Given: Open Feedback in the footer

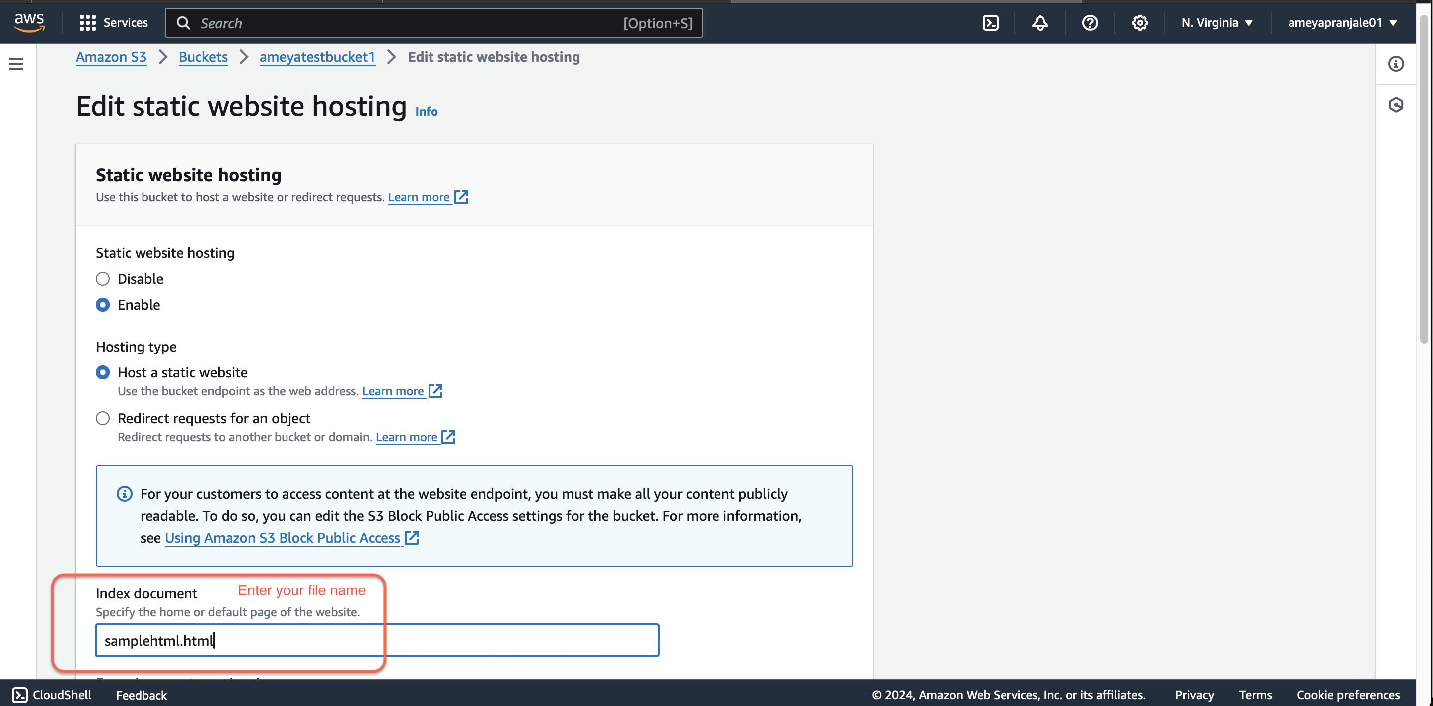Looking at the screenshot, I should coord(142,695).
